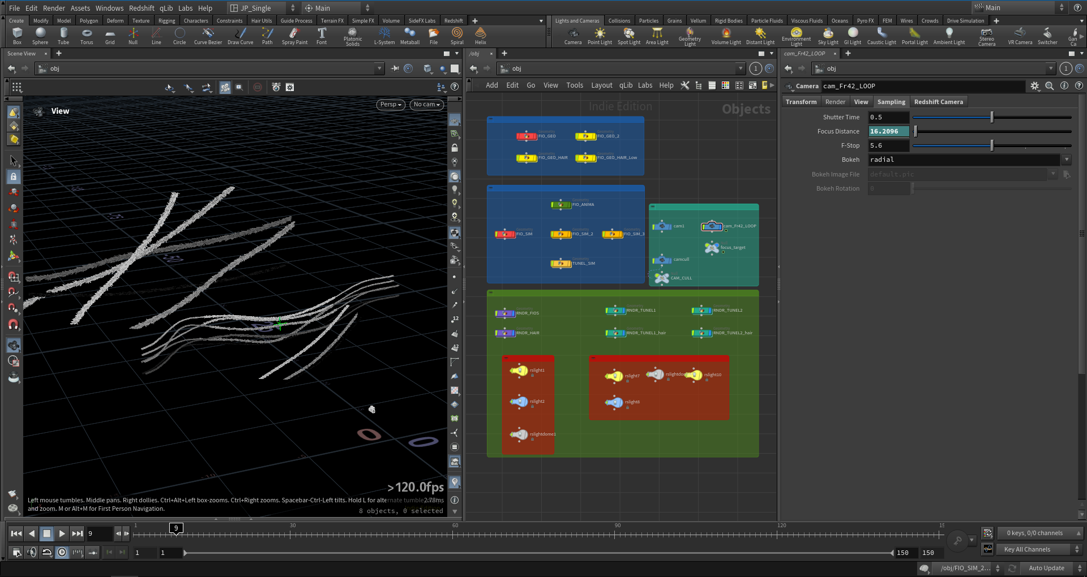Open the No cam camera dropdown
Image resolution: width=1087 pixels, height=577 pixels.
tap(426, 105)
